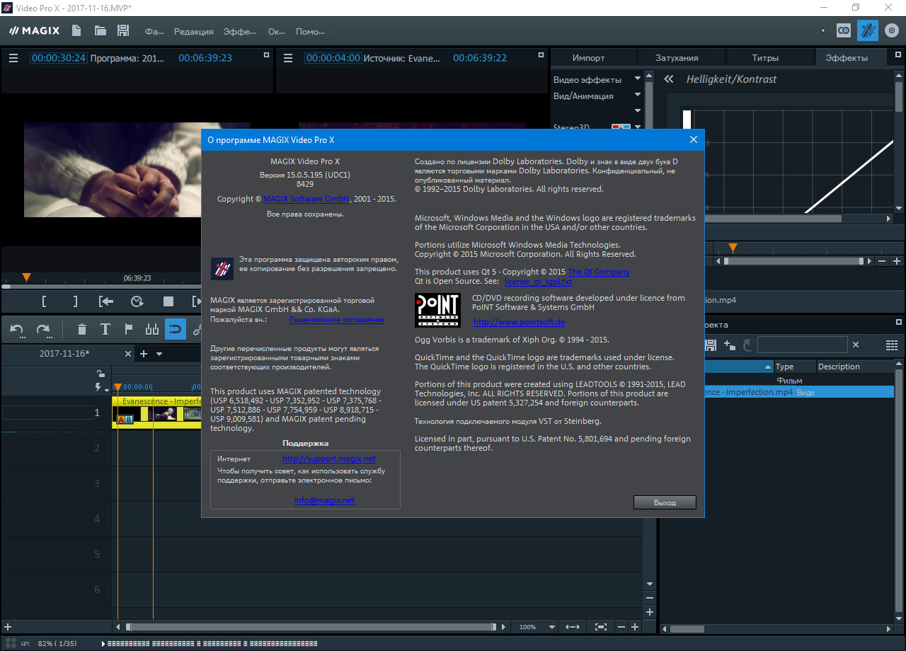Open the Лицензионное соглашение link
Image resolution: width=906 pixels, height=651 pixels.
pos(337,320)
